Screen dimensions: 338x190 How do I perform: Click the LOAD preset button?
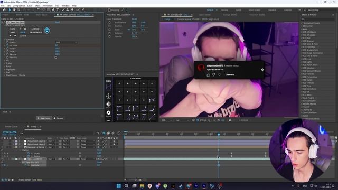[13, 28]
